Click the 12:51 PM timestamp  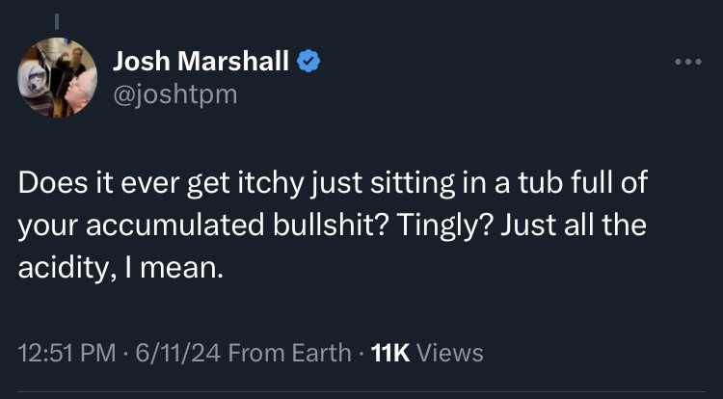tap(61, 353)
